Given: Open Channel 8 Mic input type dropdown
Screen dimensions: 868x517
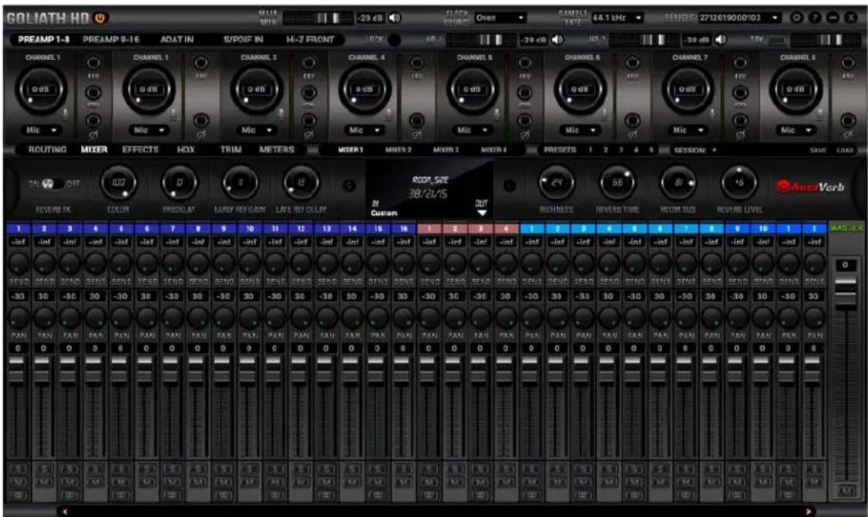Looking at the screenshot, I should coord(796,130).
